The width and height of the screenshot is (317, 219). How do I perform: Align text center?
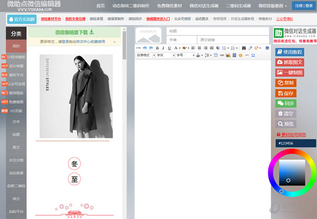coord(199,48)
